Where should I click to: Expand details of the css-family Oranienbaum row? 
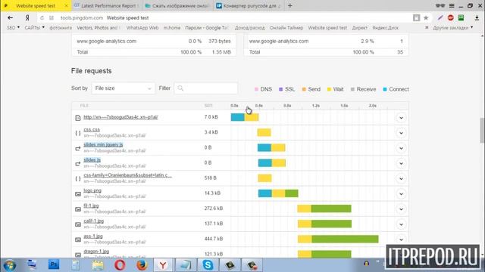coord(401,178)
